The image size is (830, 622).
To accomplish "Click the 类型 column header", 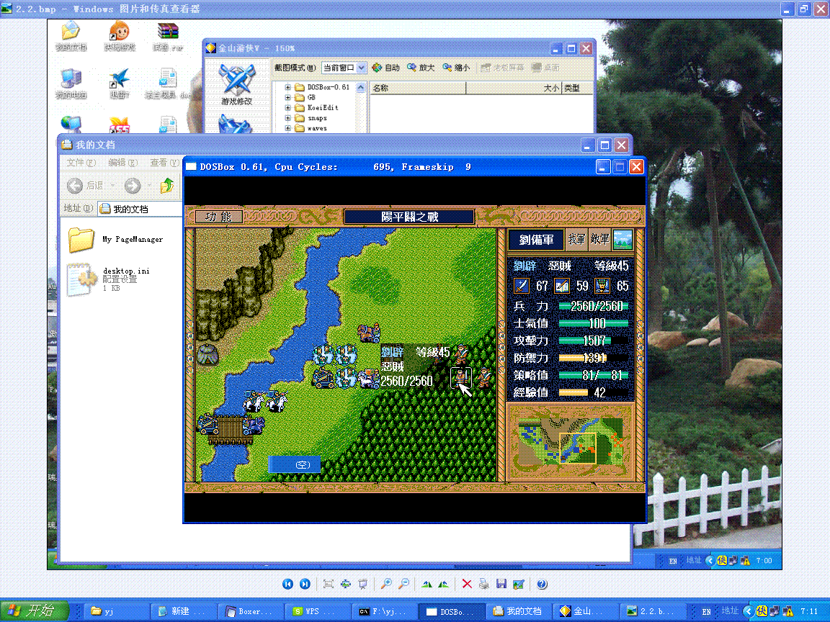I will pyautogui.click(x=577, y=88).
